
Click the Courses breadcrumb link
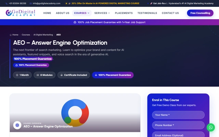26,35
